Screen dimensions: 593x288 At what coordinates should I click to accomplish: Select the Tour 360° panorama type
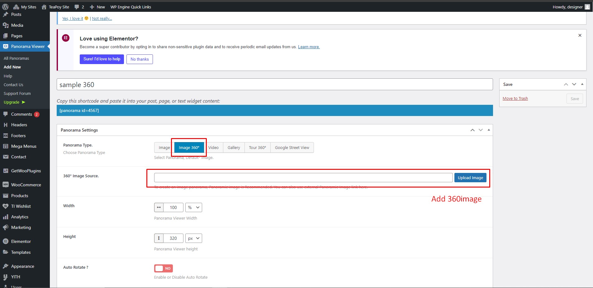(258, 147)
